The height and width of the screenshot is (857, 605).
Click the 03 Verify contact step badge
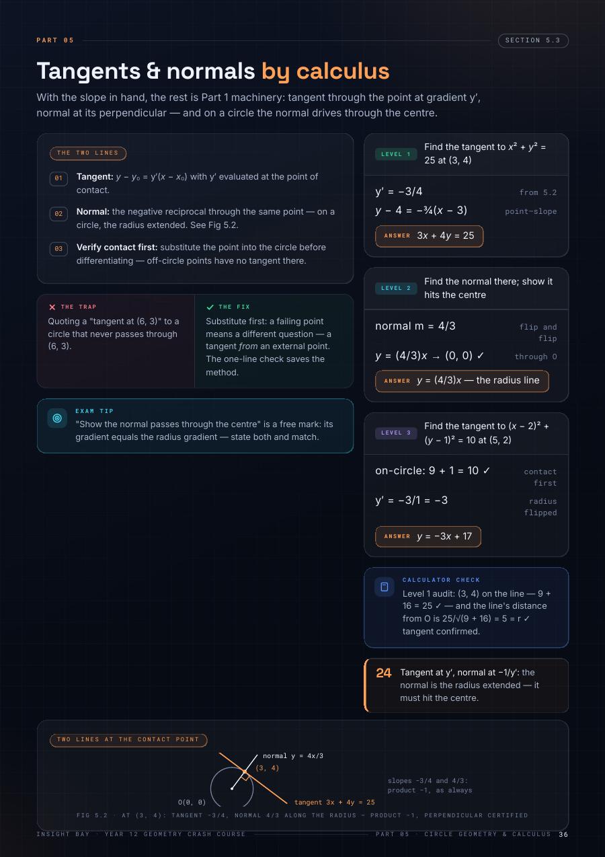(58, 249)
